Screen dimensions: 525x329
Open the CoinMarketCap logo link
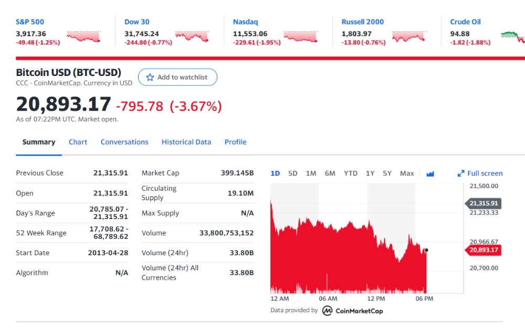(x=353, y=311)
